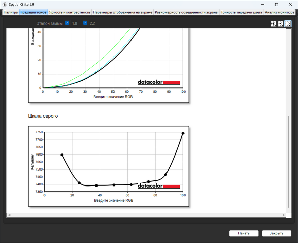Click the Кельвину axis label
This screenshot has width=298, height=243.
(x=32, y=162)
